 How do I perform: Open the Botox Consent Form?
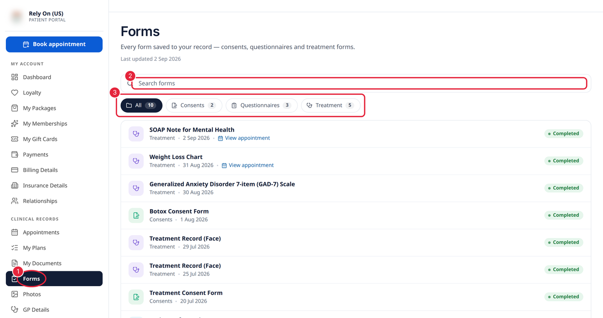tap(179, 211)
